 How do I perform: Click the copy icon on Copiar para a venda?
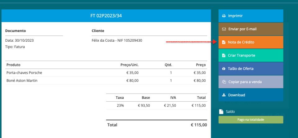click(224, 82)
